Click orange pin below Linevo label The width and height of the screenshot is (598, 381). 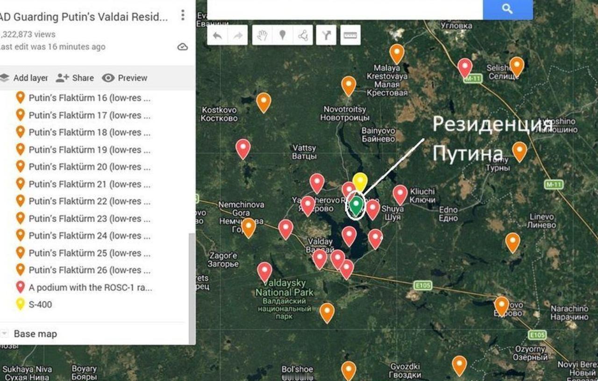pos(513,243)
